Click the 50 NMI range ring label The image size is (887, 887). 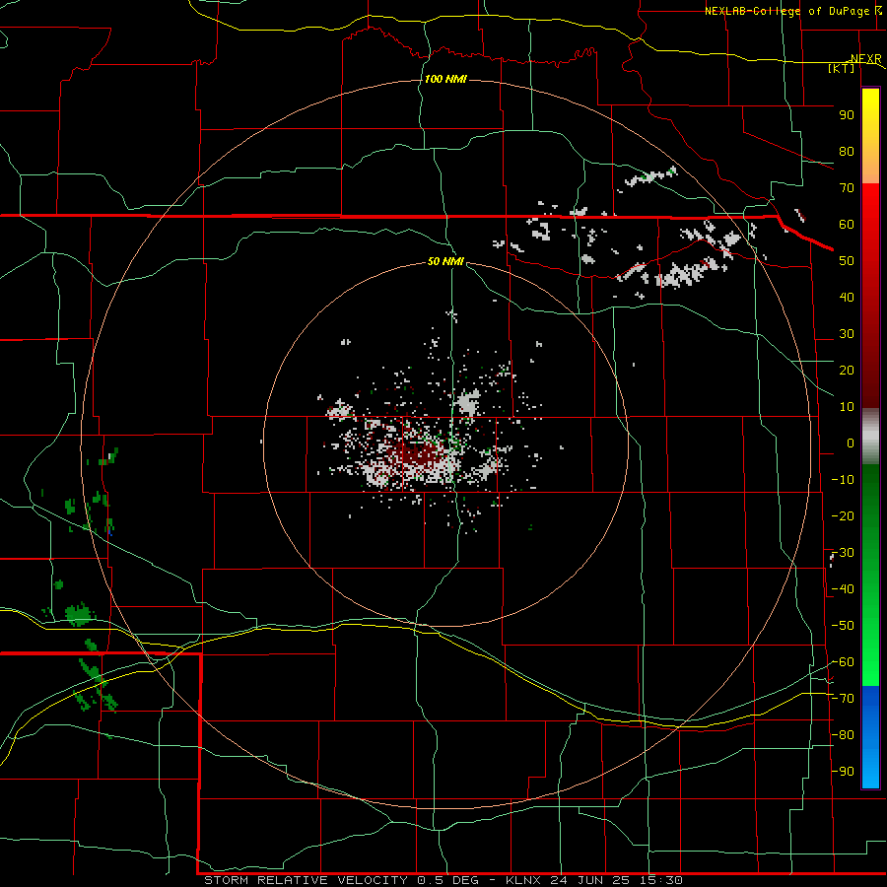[445, 261]
